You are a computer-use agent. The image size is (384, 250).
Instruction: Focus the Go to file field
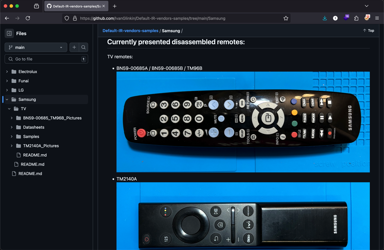46,59
